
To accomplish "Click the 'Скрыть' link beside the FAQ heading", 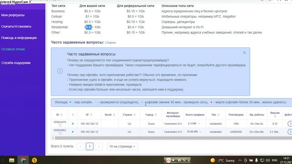I will tap(111, 43).
